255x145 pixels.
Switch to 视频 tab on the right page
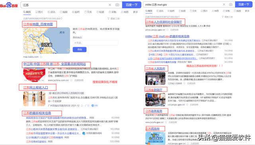[x=237, y=11]
